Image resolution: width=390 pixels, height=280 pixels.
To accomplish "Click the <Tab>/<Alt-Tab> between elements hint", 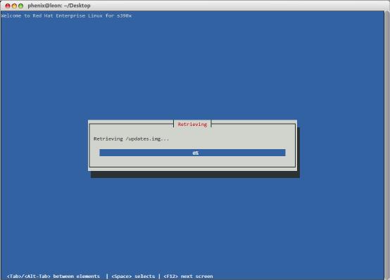I will tap(54, 276).
